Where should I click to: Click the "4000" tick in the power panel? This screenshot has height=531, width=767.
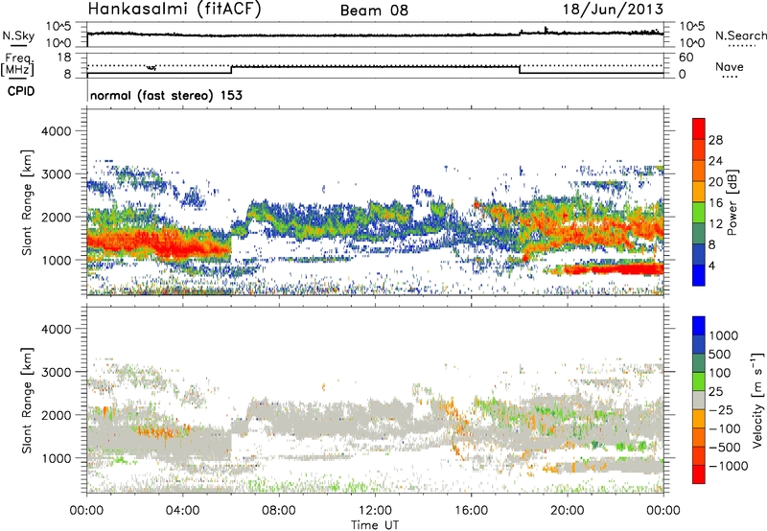click(56, 131)
